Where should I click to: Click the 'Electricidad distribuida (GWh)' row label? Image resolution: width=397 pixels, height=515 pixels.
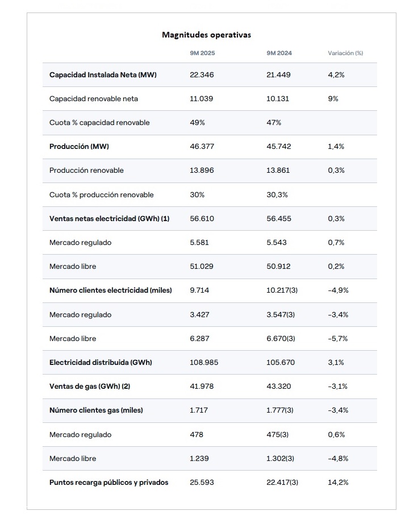[101, 363]
